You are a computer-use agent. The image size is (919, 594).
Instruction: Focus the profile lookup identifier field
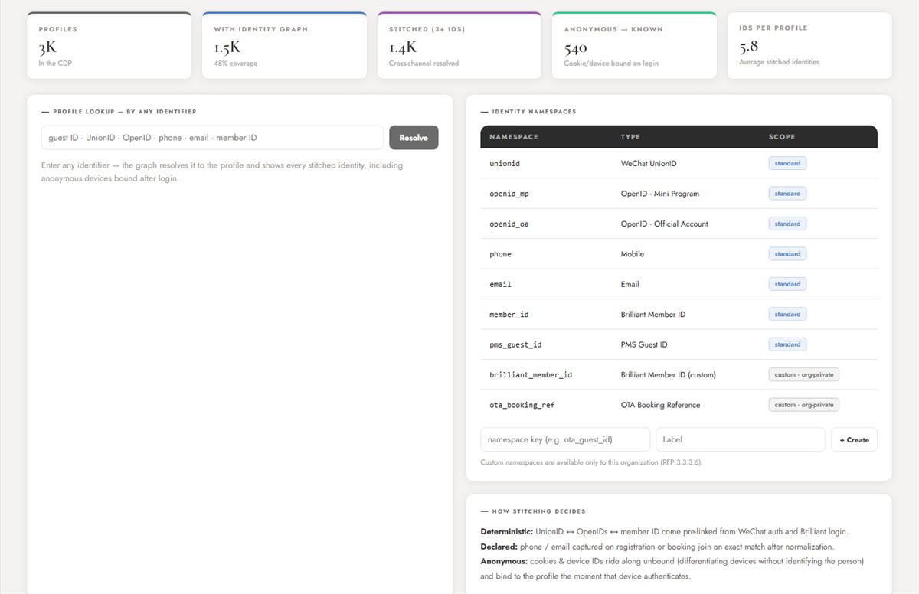click(212, 138)
